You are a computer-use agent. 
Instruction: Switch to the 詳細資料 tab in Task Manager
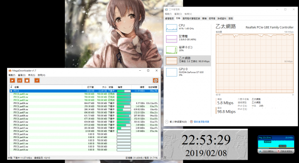point(222,19)
